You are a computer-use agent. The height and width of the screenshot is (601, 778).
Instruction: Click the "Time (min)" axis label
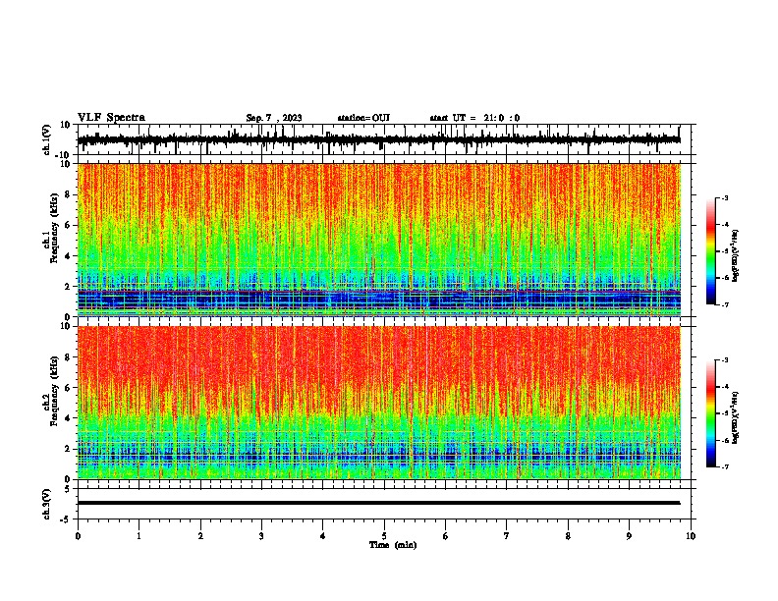click(393, 545)
